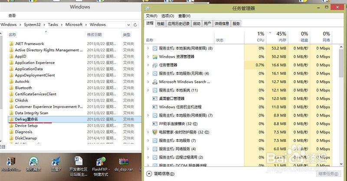Click the Task Manager vertical scrollbar thumb
The image size is (347, 181).
[341, 63]
